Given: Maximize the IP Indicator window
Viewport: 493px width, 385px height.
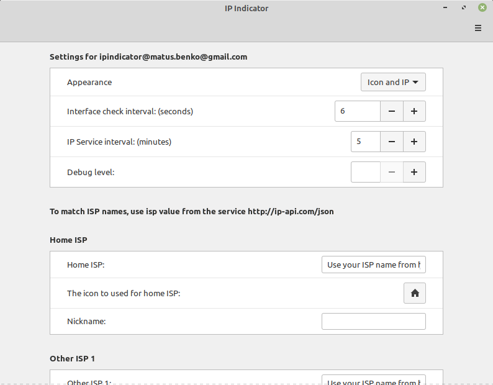Looking at the screenshot, I should point(464,7).
